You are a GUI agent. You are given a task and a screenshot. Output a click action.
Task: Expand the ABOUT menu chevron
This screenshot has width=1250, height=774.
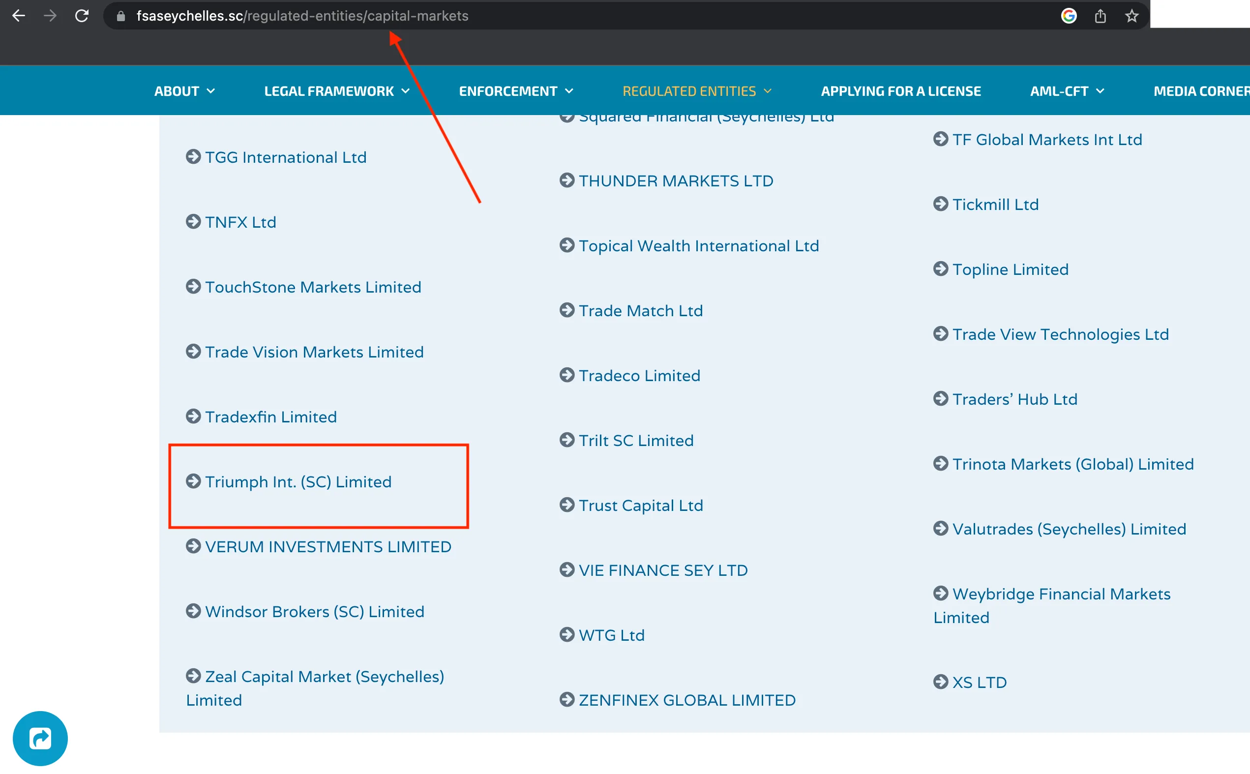211,91
